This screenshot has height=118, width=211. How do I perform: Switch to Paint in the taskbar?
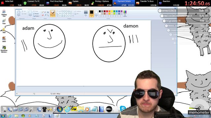57,116
